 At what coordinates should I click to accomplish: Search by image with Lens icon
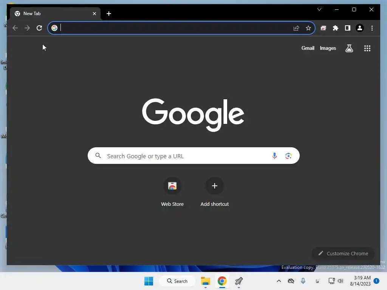(288, 156)
